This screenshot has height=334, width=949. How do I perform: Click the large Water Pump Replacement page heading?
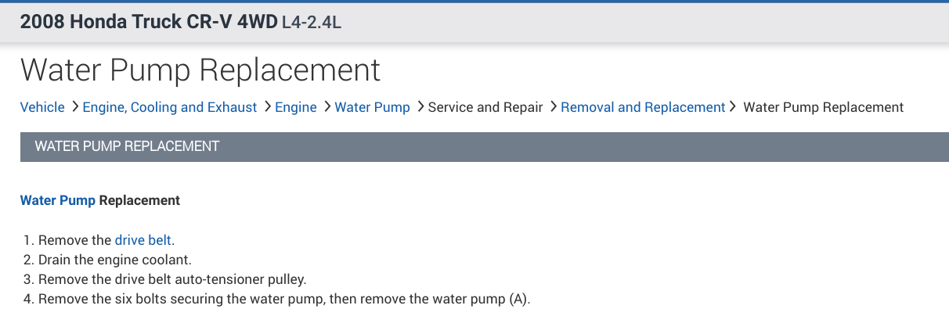click(x=200, y=70)
